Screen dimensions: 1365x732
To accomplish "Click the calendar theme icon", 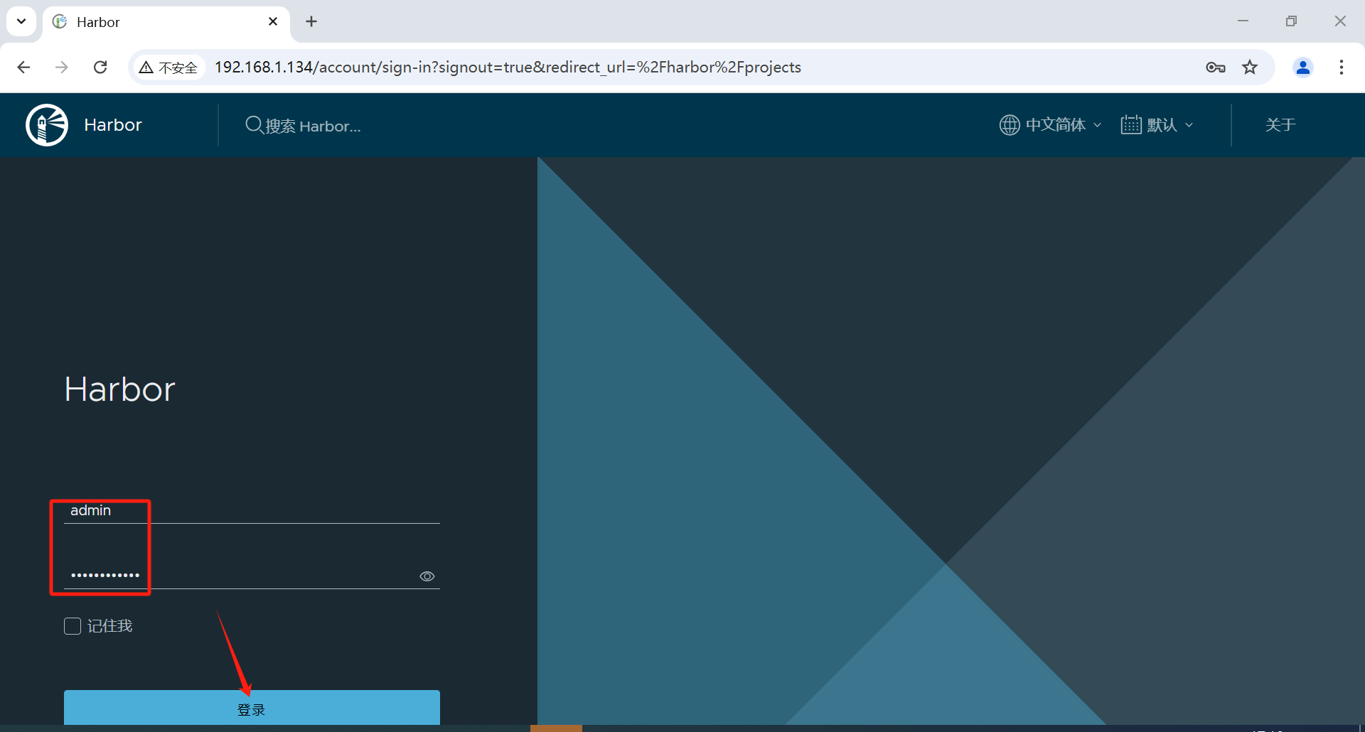I will point(1131,125).
